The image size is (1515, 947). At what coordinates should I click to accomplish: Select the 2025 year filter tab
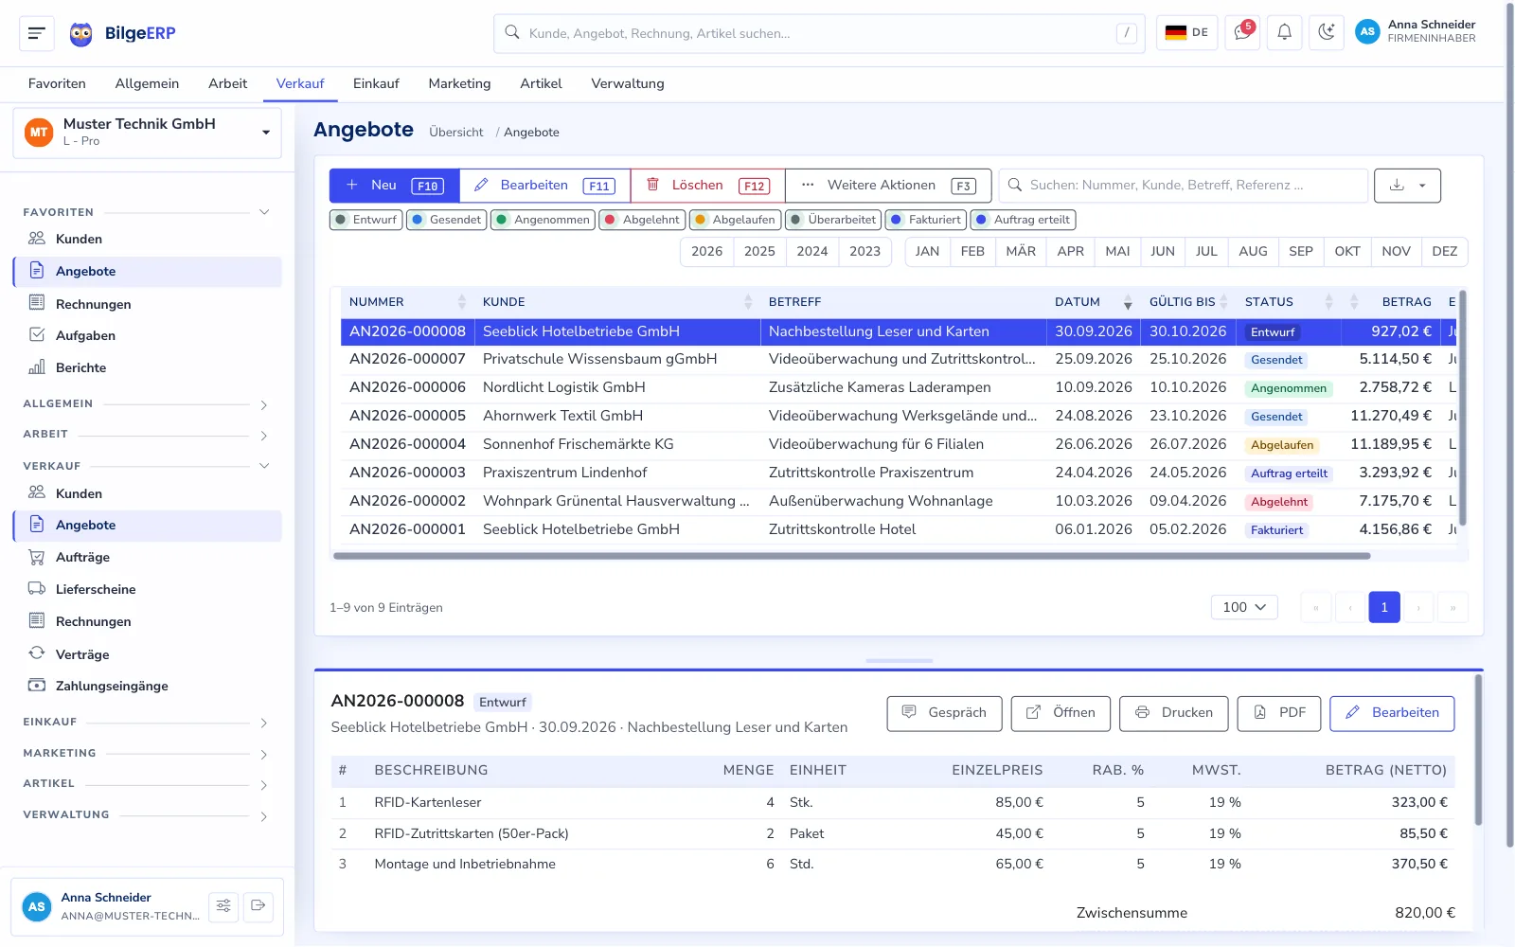click(759, 251)
